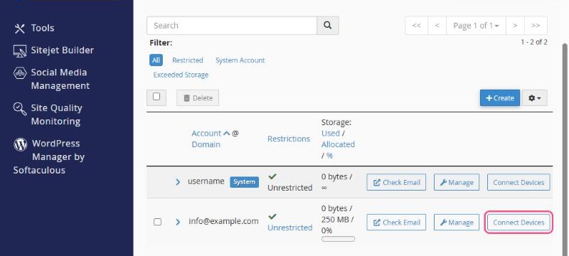Click the green checkmark in username row
This screenshot has width=569, height=256.
(272, 176)
